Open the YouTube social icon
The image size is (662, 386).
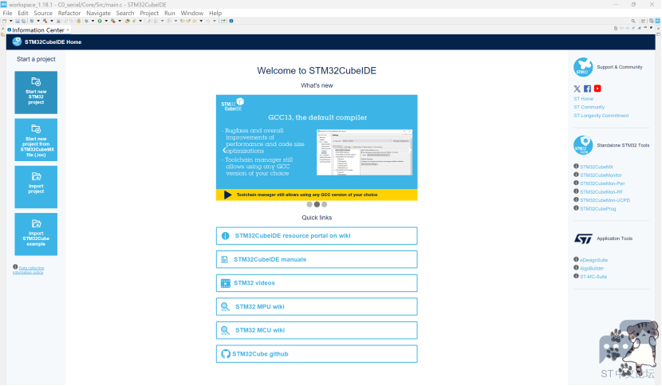point(597,89)
